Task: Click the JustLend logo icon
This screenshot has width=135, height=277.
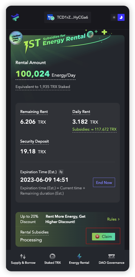Action: pyautogui.click(x=15, y=17)
